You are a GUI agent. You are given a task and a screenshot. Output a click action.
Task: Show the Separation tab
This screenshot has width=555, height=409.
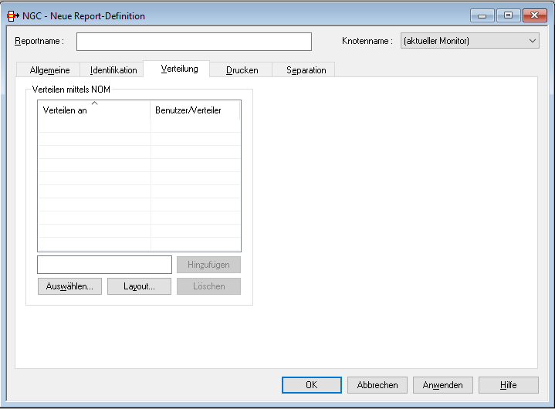[306, 70]
